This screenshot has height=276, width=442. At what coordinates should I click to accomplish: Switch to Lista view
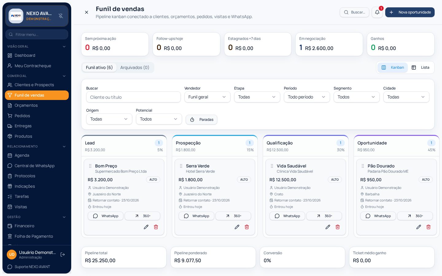tap(421, 67)
